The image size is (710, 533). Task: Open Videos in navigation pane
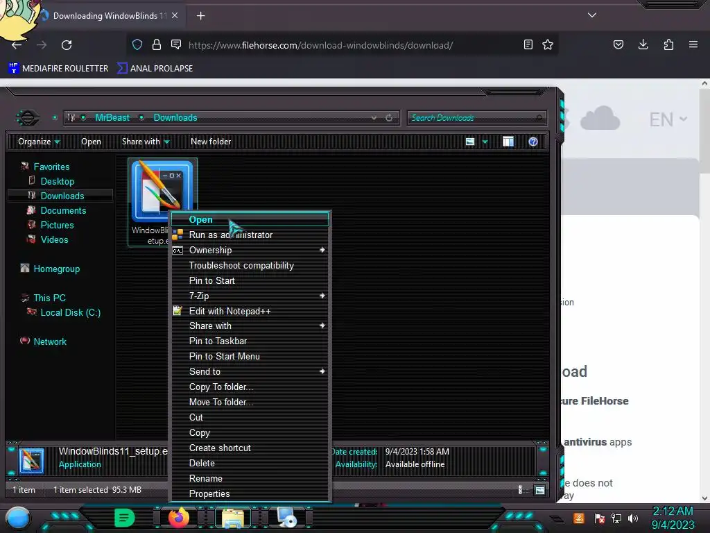point(54,239)
